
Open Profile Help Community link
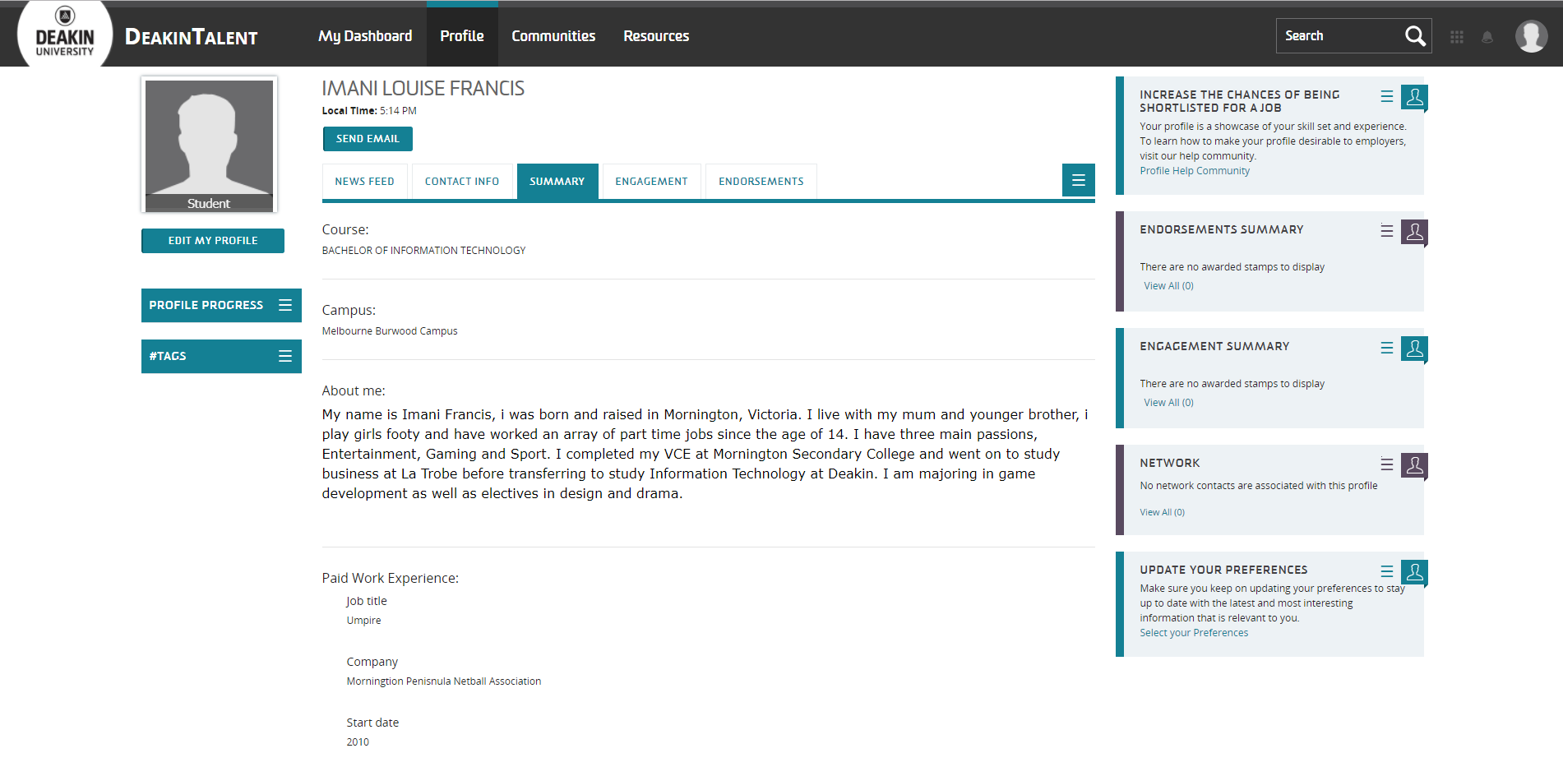click(x=1195, y=171)
